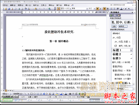This screenshot has height=105, width=139.
Task: Click the Line Color brush icon
Action: pos(61,94)
